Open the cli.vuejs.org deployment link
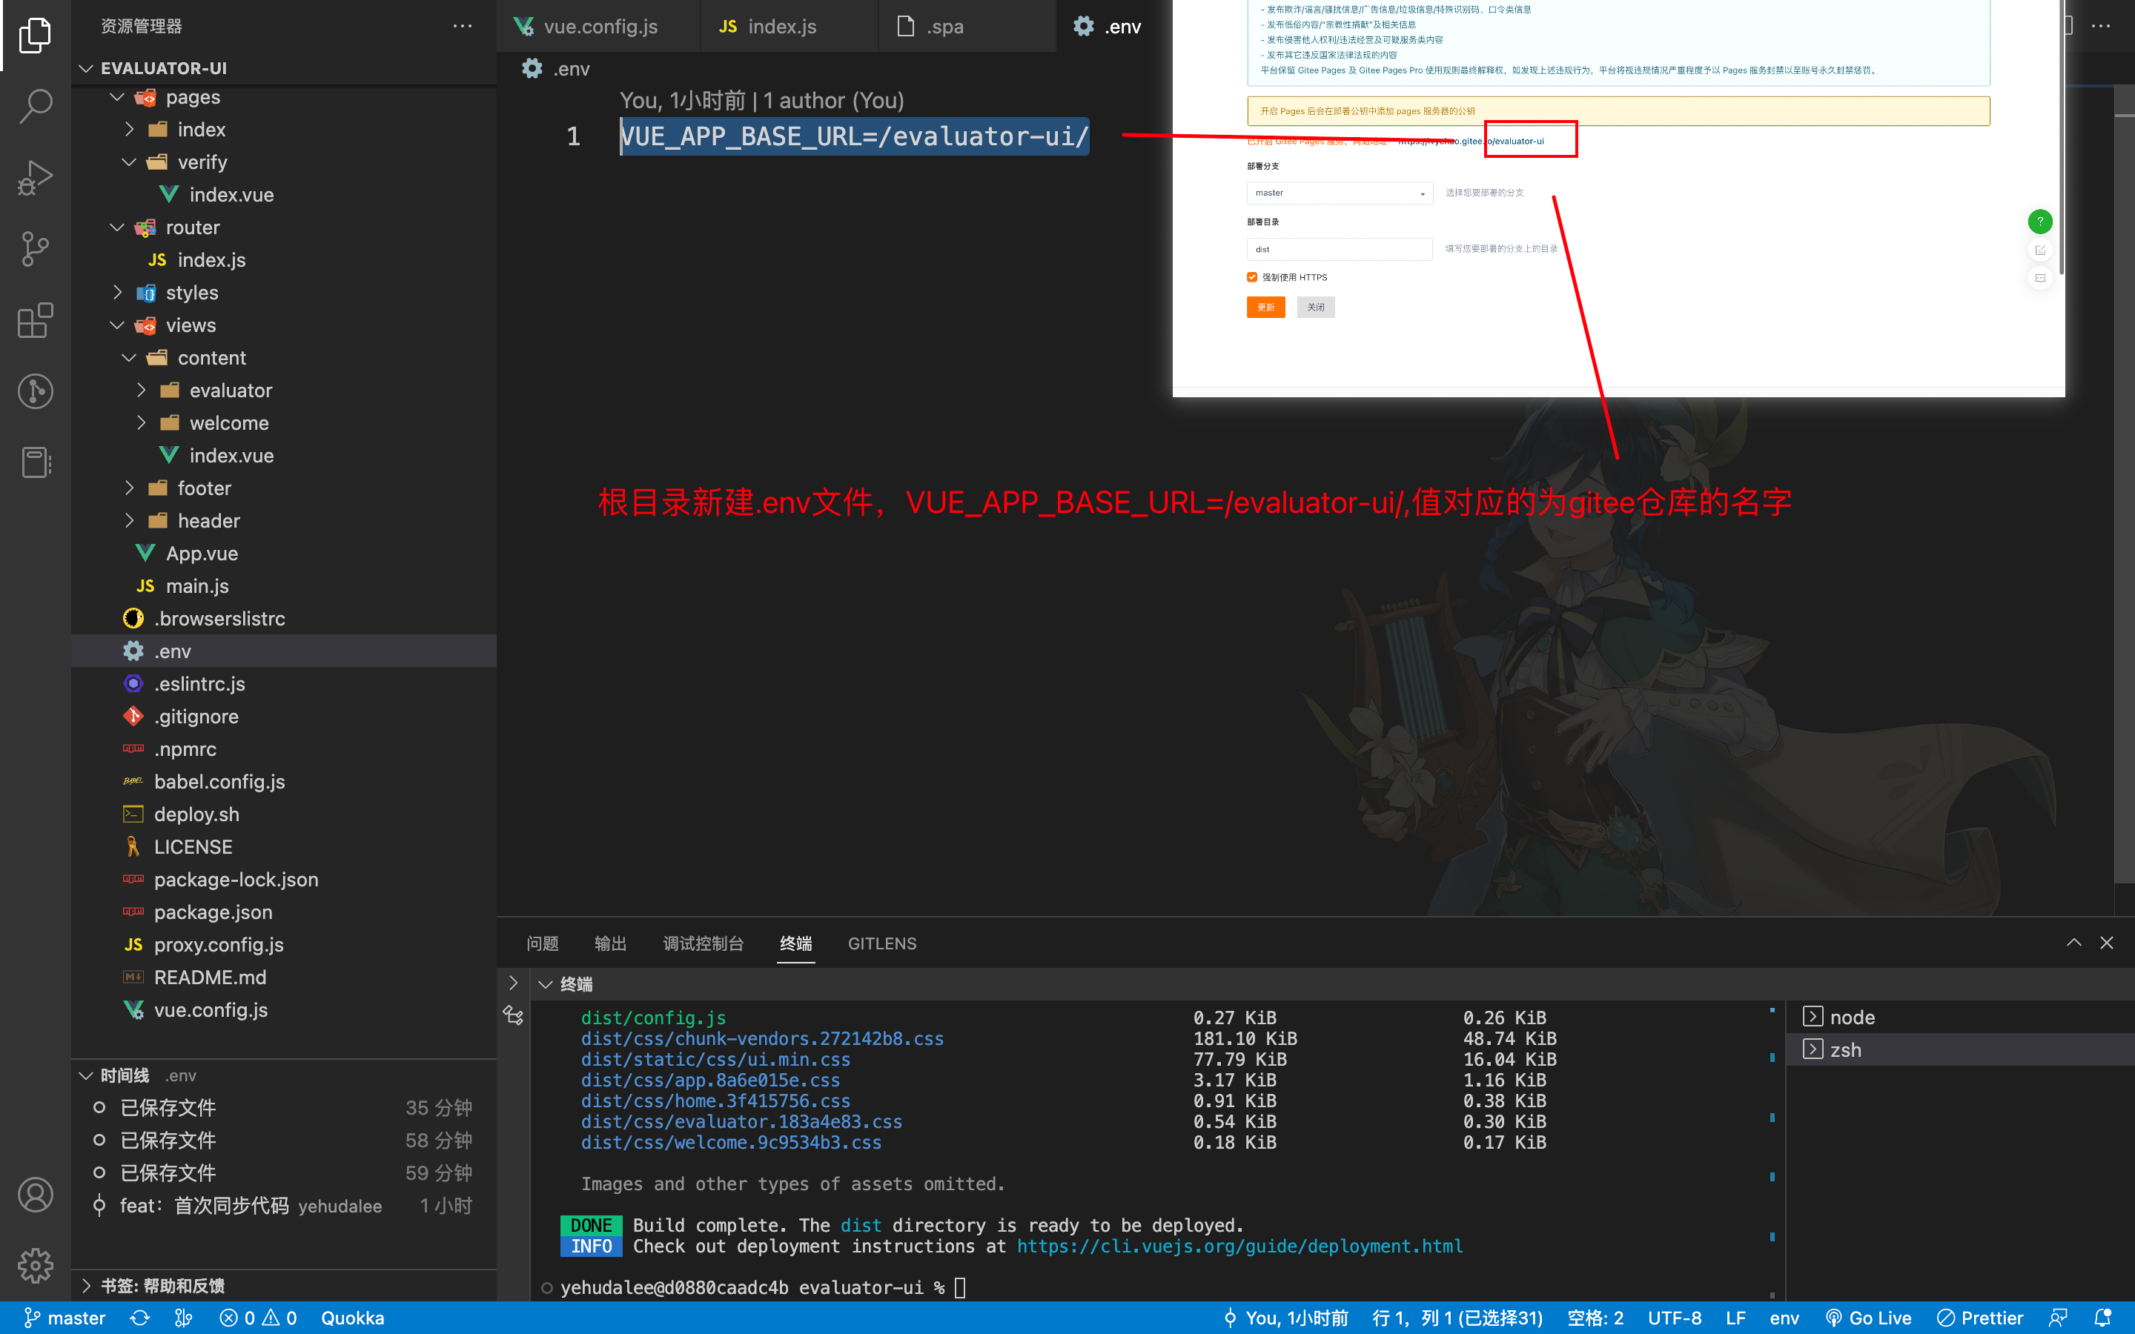This screenshot has height=1334, width=2135. tap(1239, 1247)
